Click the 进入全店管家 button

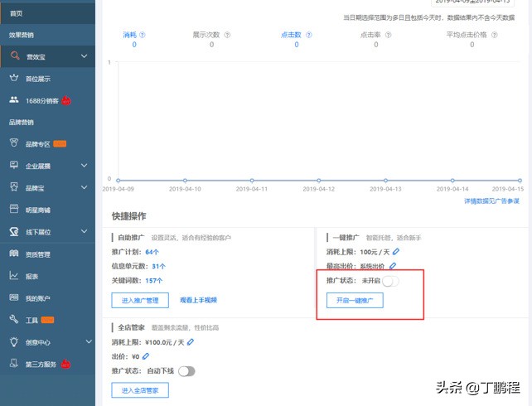[140, 390]
